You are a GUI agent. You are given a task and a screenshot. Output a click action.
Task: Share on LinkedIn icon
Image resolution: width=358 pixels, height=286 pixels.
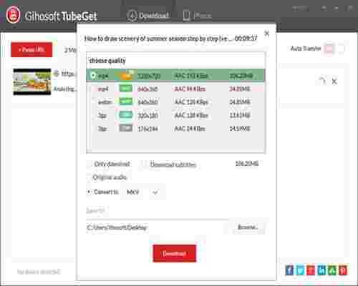(321, 270)
